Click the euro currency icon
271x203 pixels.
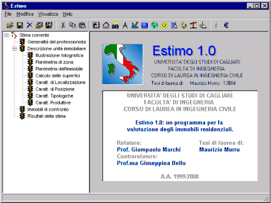(x=226, y=25)
